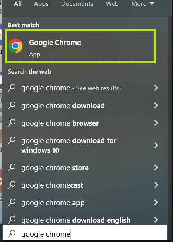Click magnifier icon beside 'google chrome download'
The image size is (173, 242).
coord(12,105)
